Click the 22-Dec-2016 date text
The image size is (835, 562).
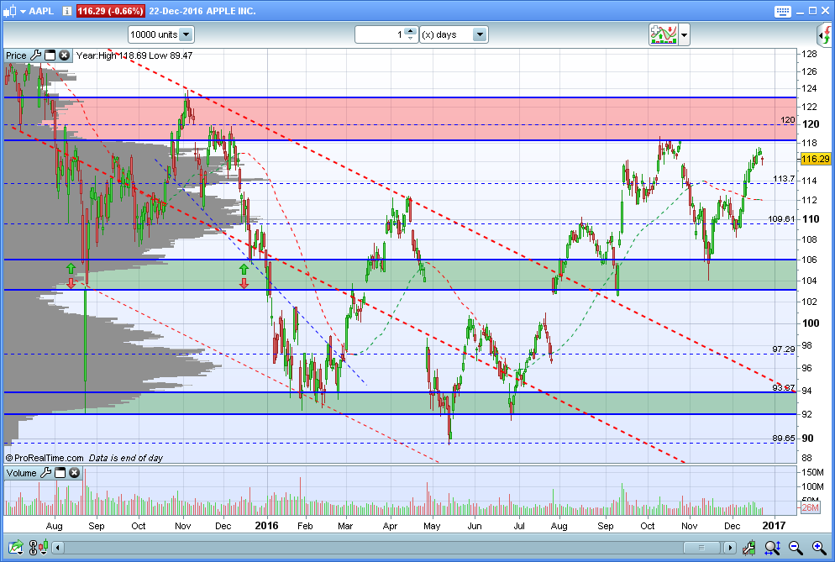tap(176, 11)
